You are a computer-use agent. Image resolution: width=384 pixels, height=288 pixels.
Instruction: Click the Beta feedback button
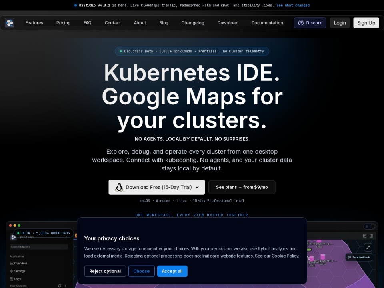click(x=359, y=257)
